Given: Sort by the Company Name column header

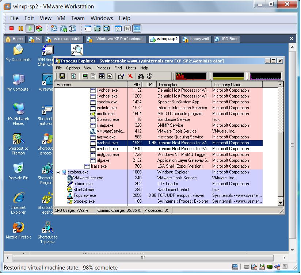Looking at the screenshot, I should pos(237,85).
